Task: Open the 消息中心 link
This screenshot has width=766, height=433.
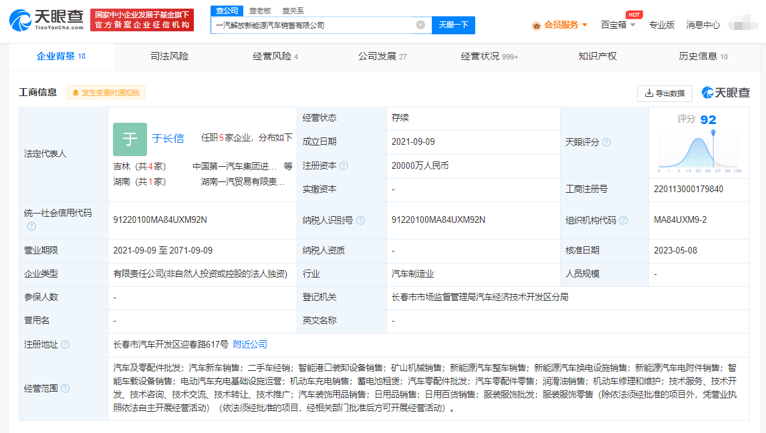Action: pos(703,25)
